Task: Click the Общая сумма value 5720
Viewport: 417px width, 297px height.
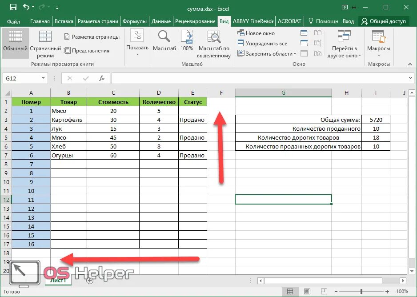Action: coord(376,120)
